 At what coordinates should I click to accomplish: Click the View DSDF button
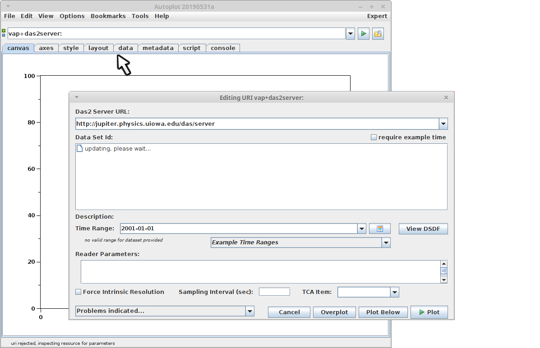423,229
